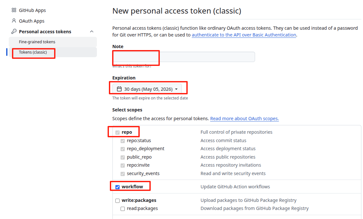Click the Personal access tokens key icon
The image size is (363, 219).
(14, 32)
